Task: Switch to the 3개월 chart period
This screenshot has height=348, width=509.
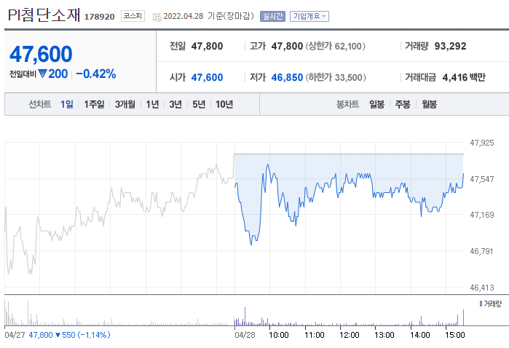Action: point(125,104)
